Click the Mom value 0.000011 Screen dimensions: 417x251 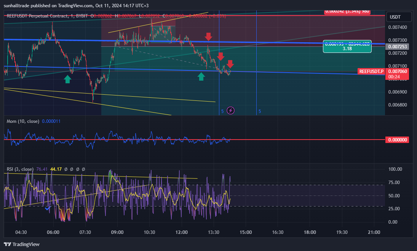tap(51, 121)
